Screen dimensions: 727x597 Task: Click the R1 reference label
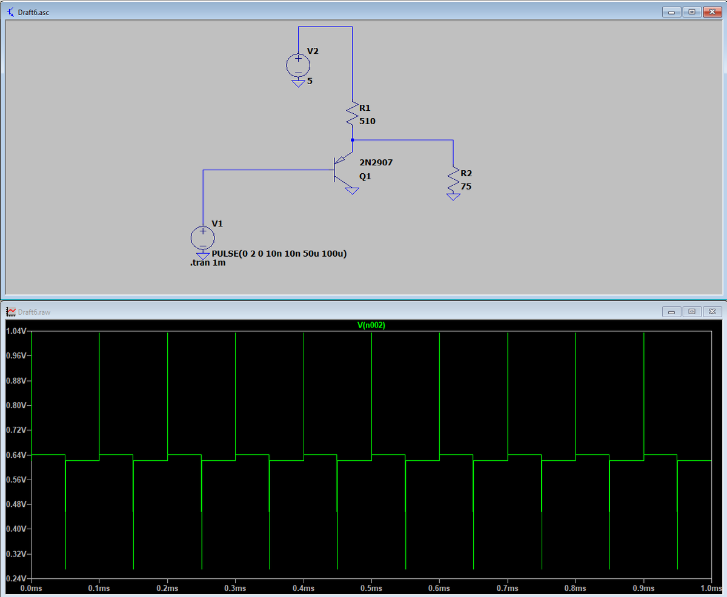(x=365, y=108)
